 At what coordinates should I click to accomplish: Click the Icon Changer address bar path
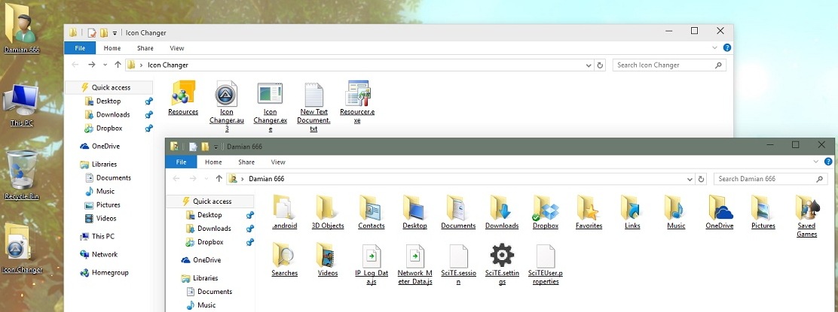168,65
